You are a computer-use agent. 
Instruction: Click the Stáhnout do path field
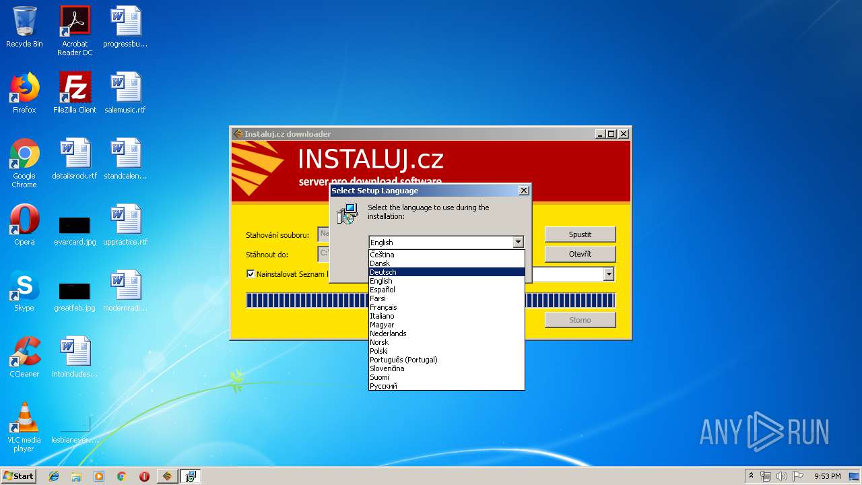pyautogui.click(x=323, y=254)
